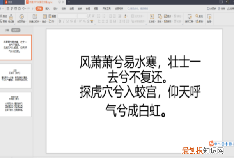This screenshot has width=234, height=158.
Task: Click the Sogou input method S icon
Action: click(x=211, y=144)
